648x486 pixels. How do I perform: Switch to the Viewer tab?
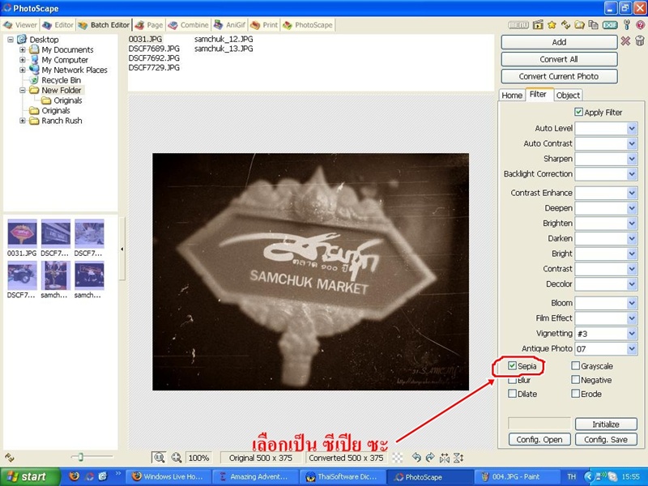point(20,25)
